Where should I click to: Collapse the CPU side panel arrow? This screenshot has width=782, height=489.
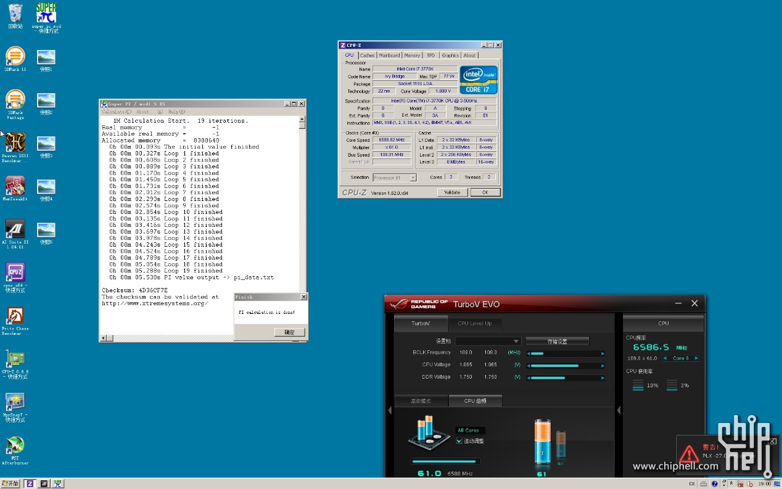tap(619, 410)
